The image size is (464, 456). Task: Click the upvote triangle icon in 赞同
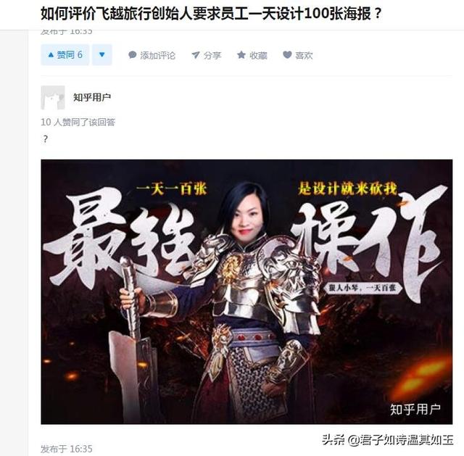(x=51, y=55)
